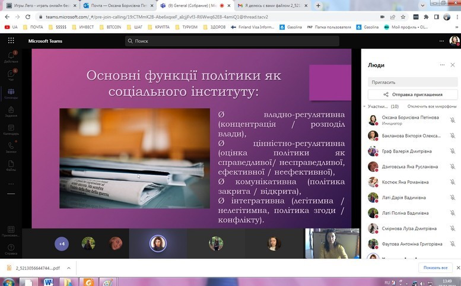Click the newspaper image on the slide
Screen dimensions: 461x286
coord(135,158)
